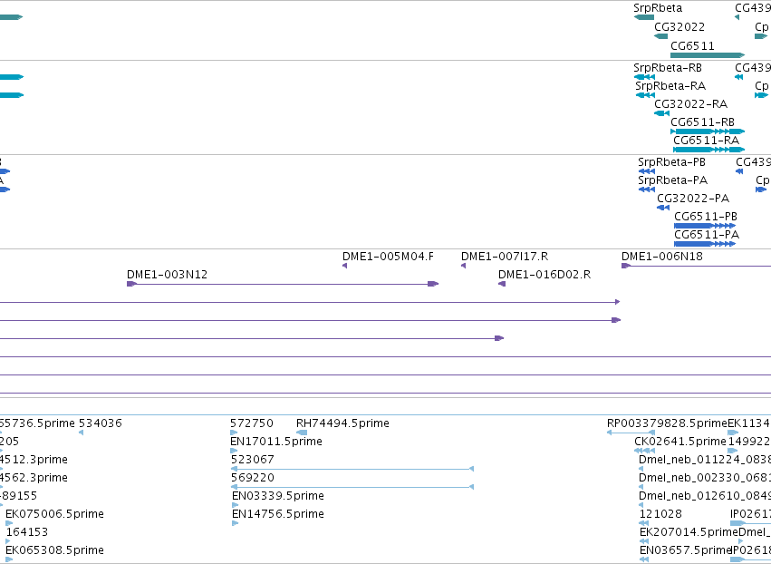771x564 pixels.
Task: Click the RH74494.5prime EST glyph
Action: click(x=302, y=433)
